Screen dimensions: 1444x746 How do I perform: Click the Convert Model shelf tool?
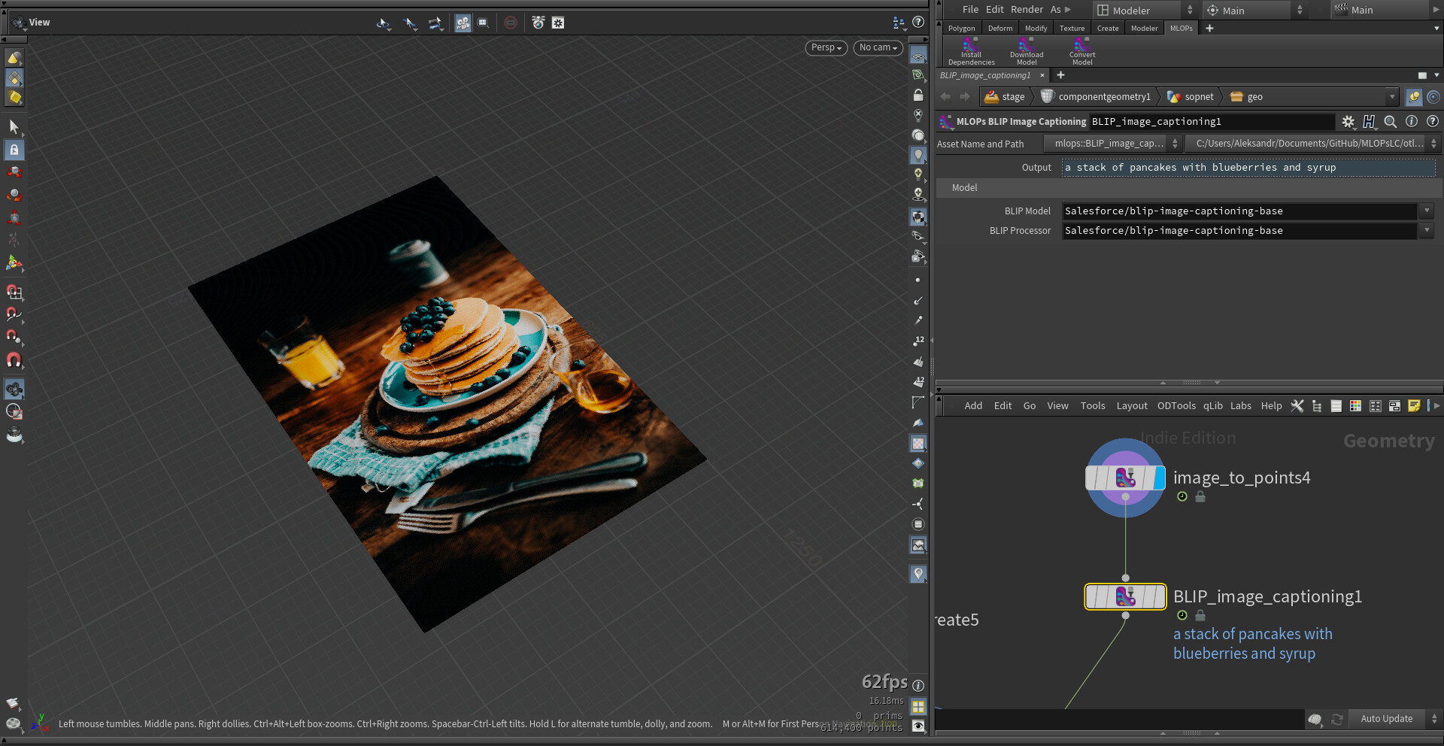click(1081, 51)
